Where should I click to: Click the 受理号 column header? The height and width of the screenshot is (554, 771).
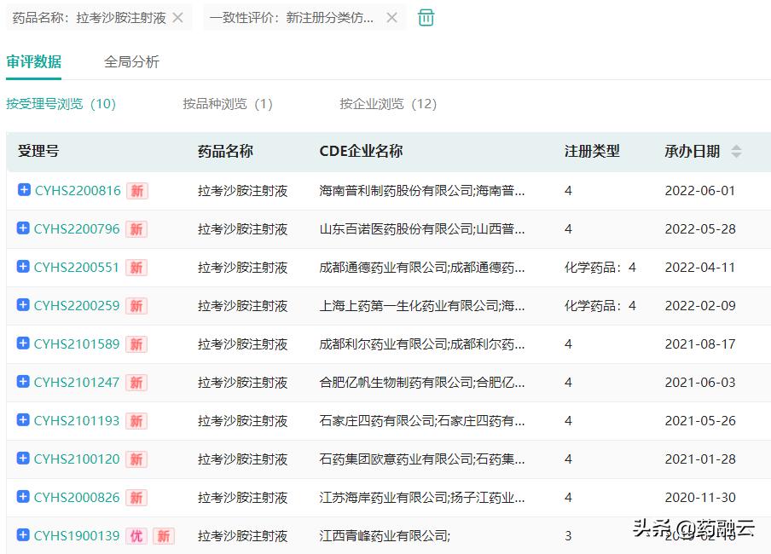(x=38, y=152)
